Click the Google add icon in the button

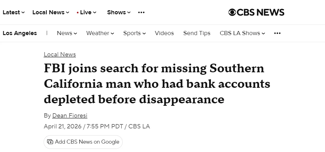tap(50, 142)
